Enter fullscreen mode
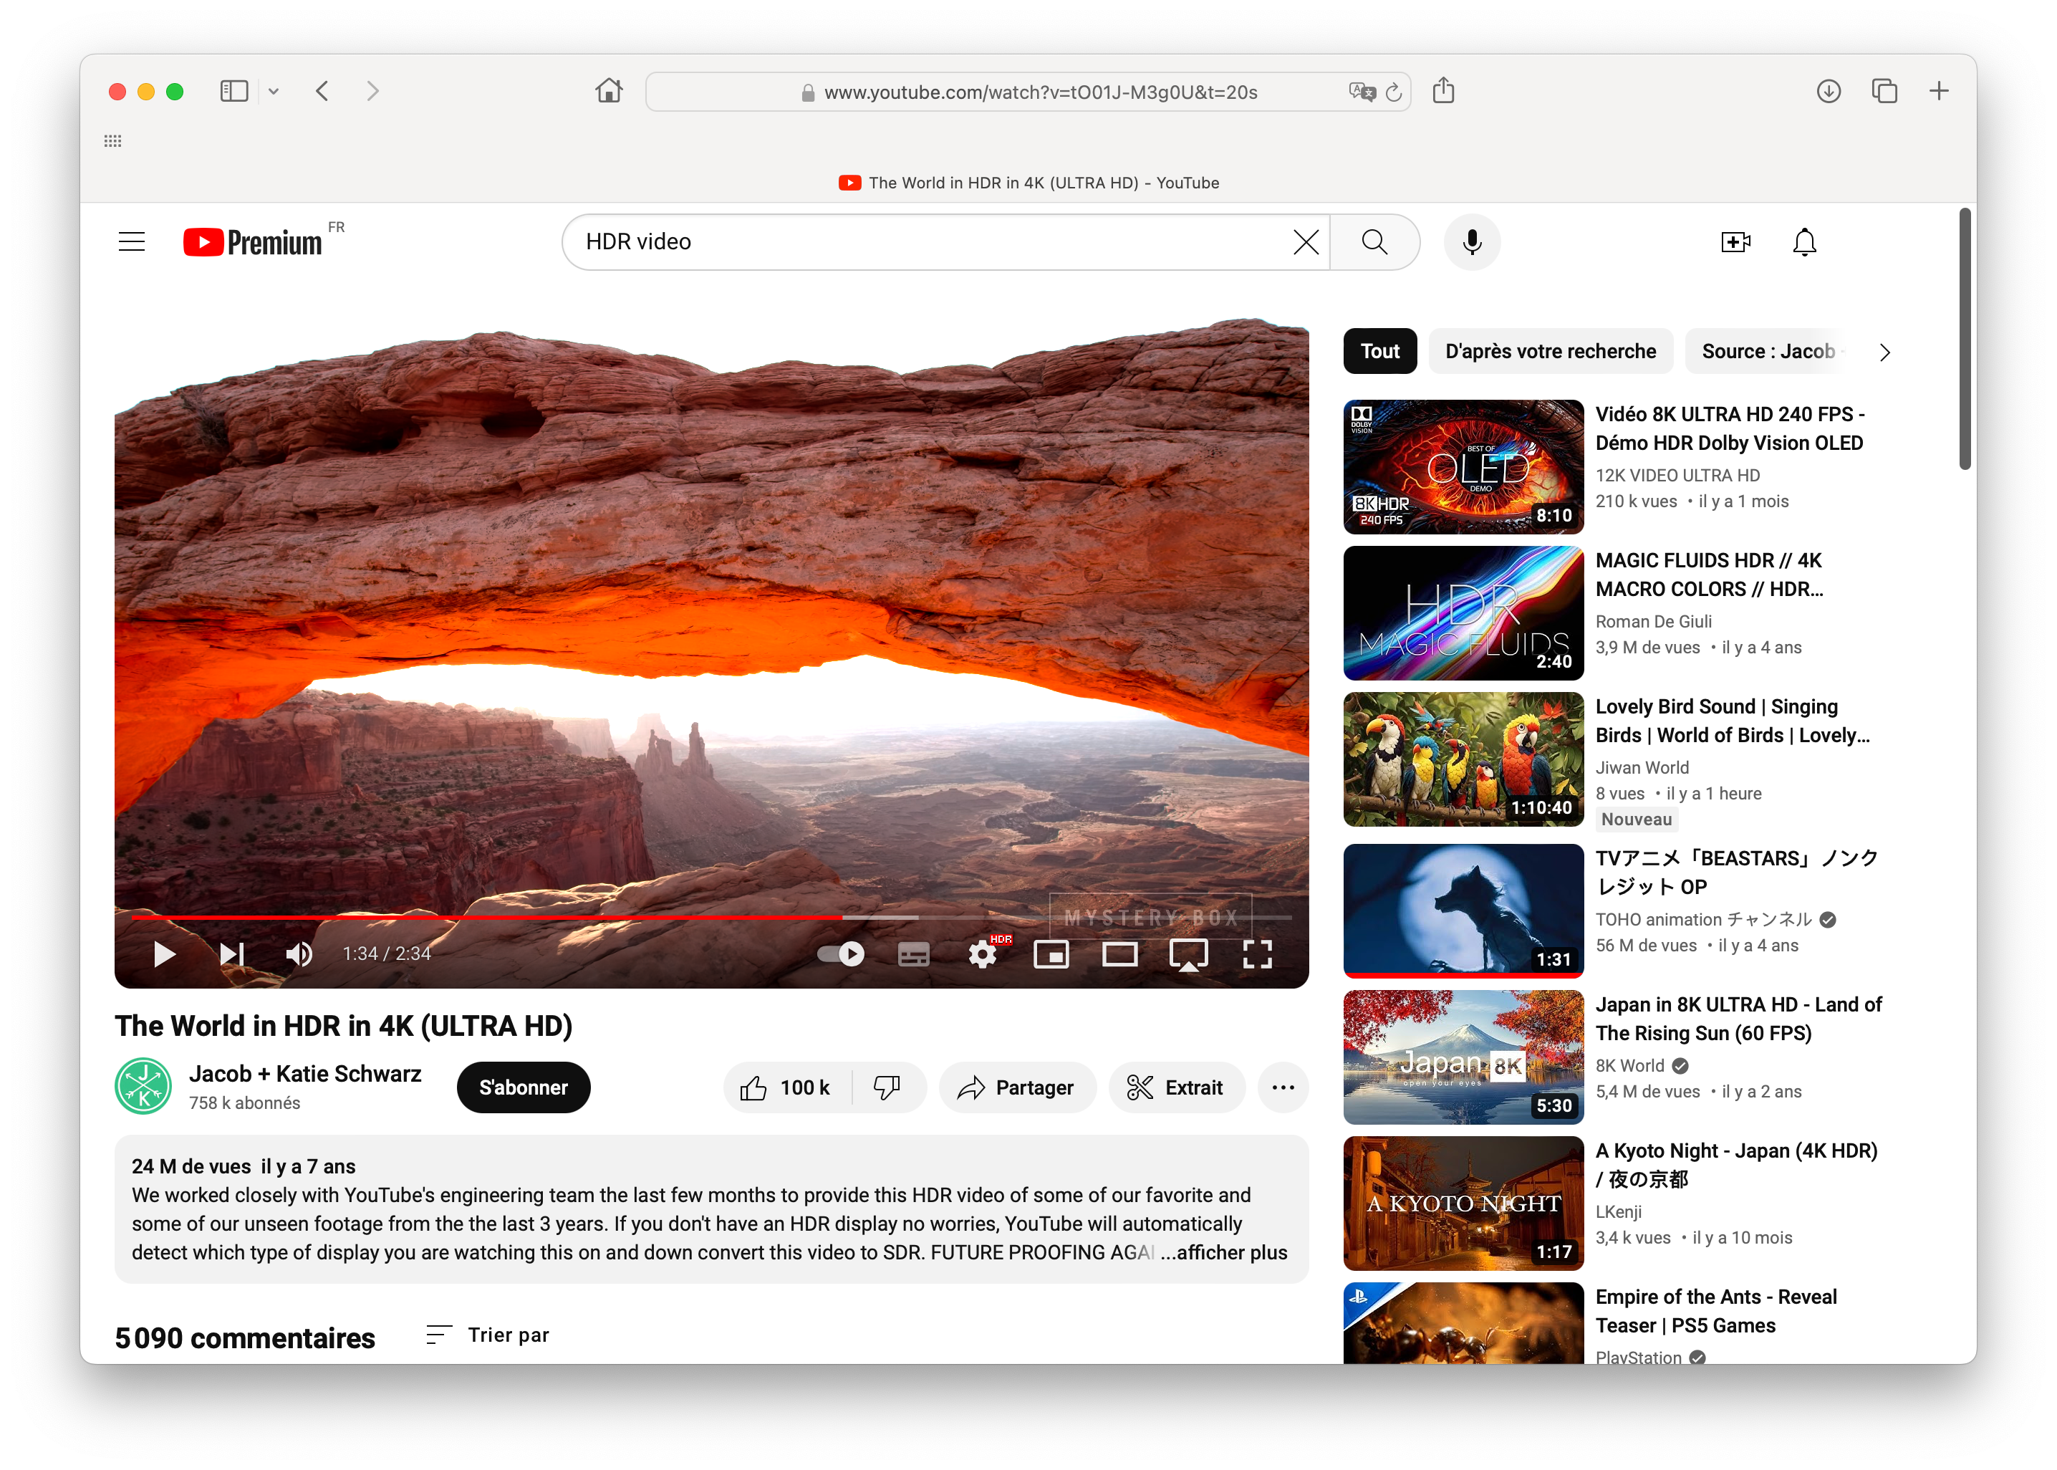 (x=1257, y=954)
